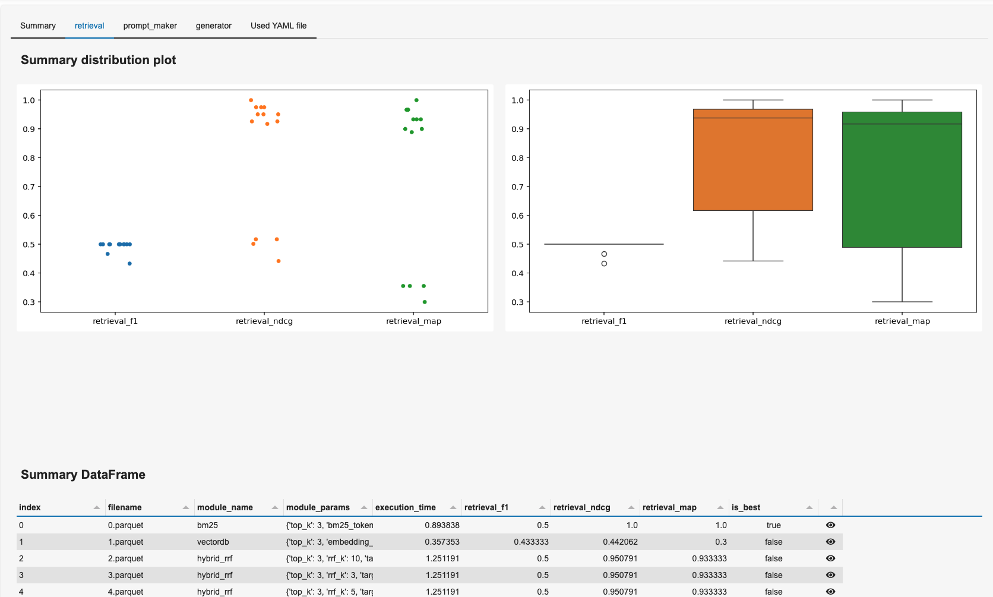Open the module_params column sort control
This screenshot has width=993, height=597.
363,507
